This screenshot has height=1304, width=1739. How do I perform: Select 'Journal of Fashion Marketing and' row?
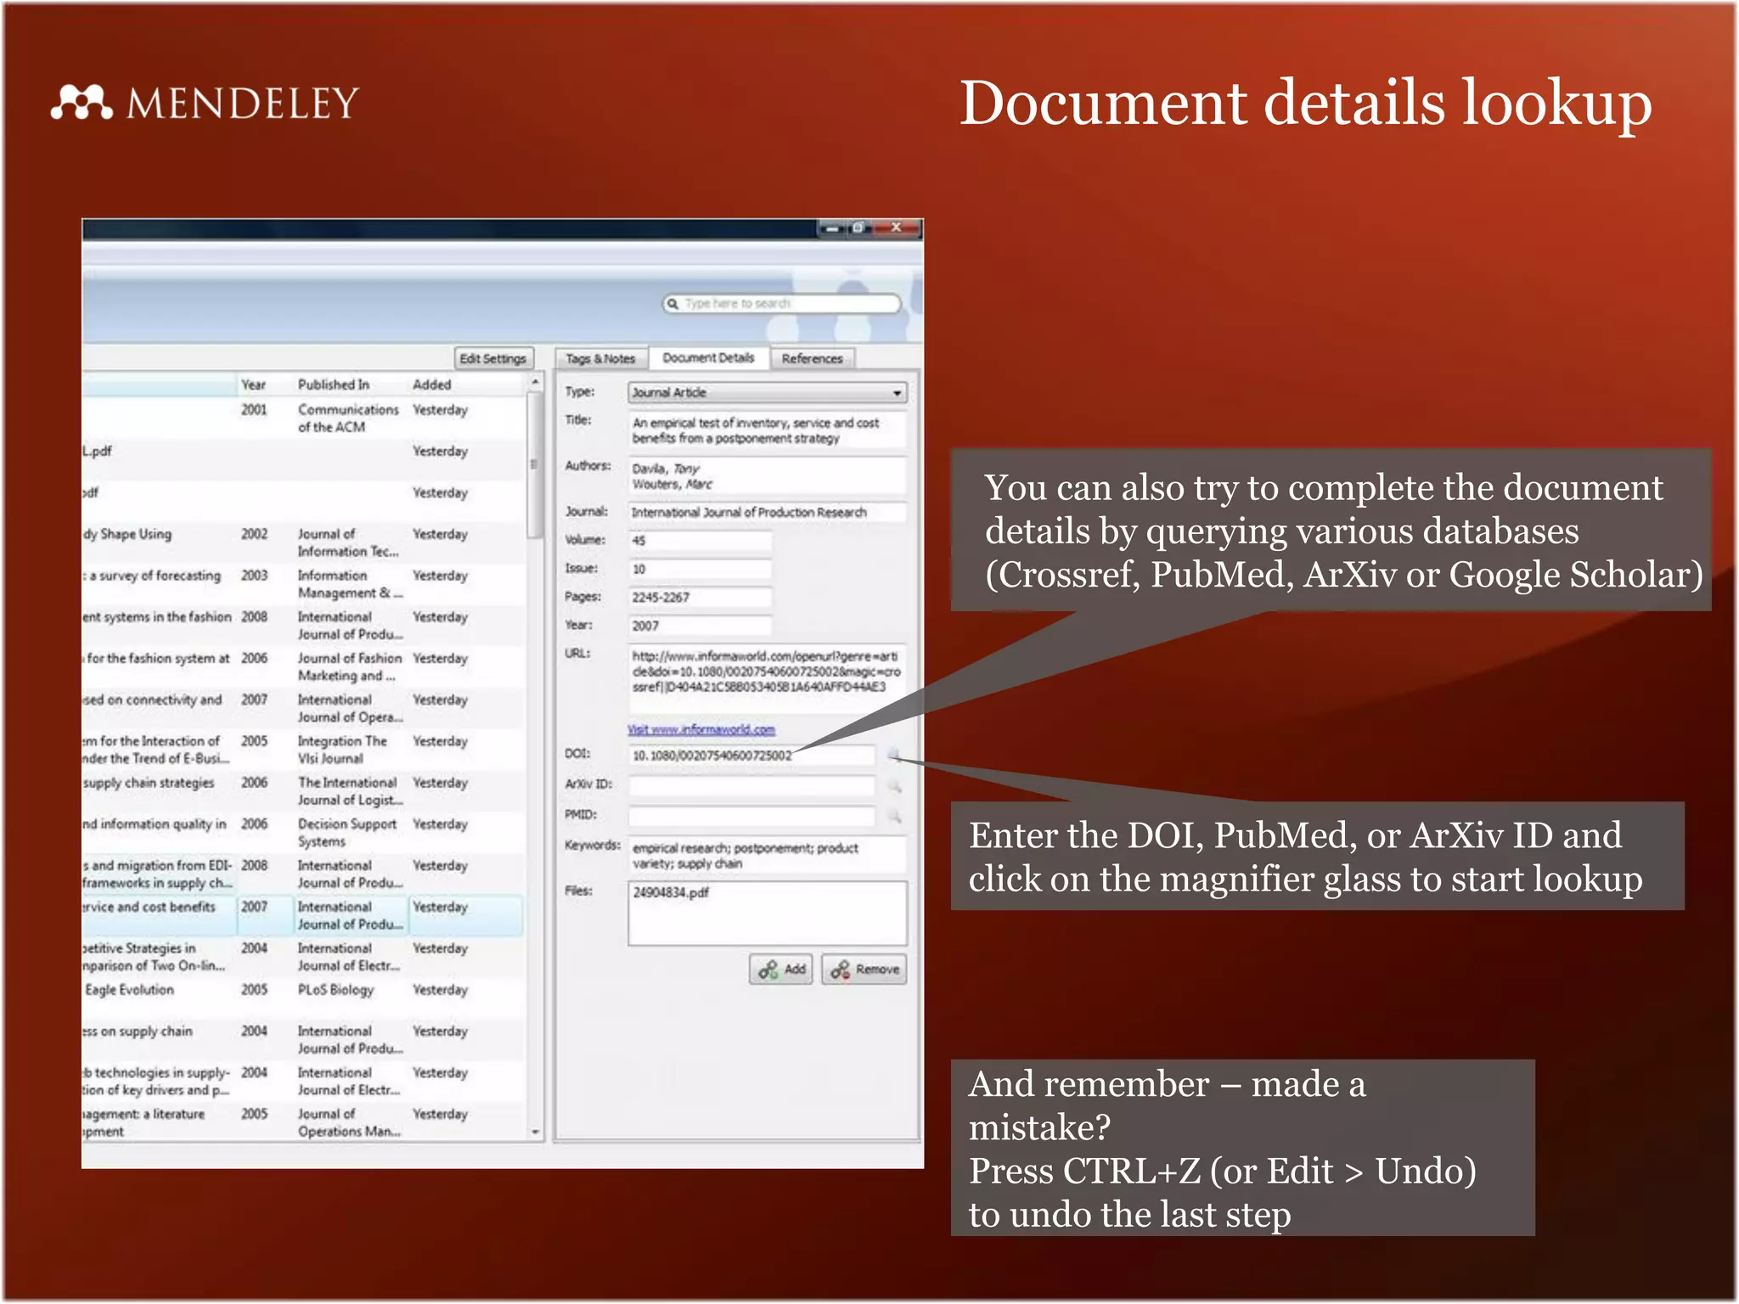[304, 666]
